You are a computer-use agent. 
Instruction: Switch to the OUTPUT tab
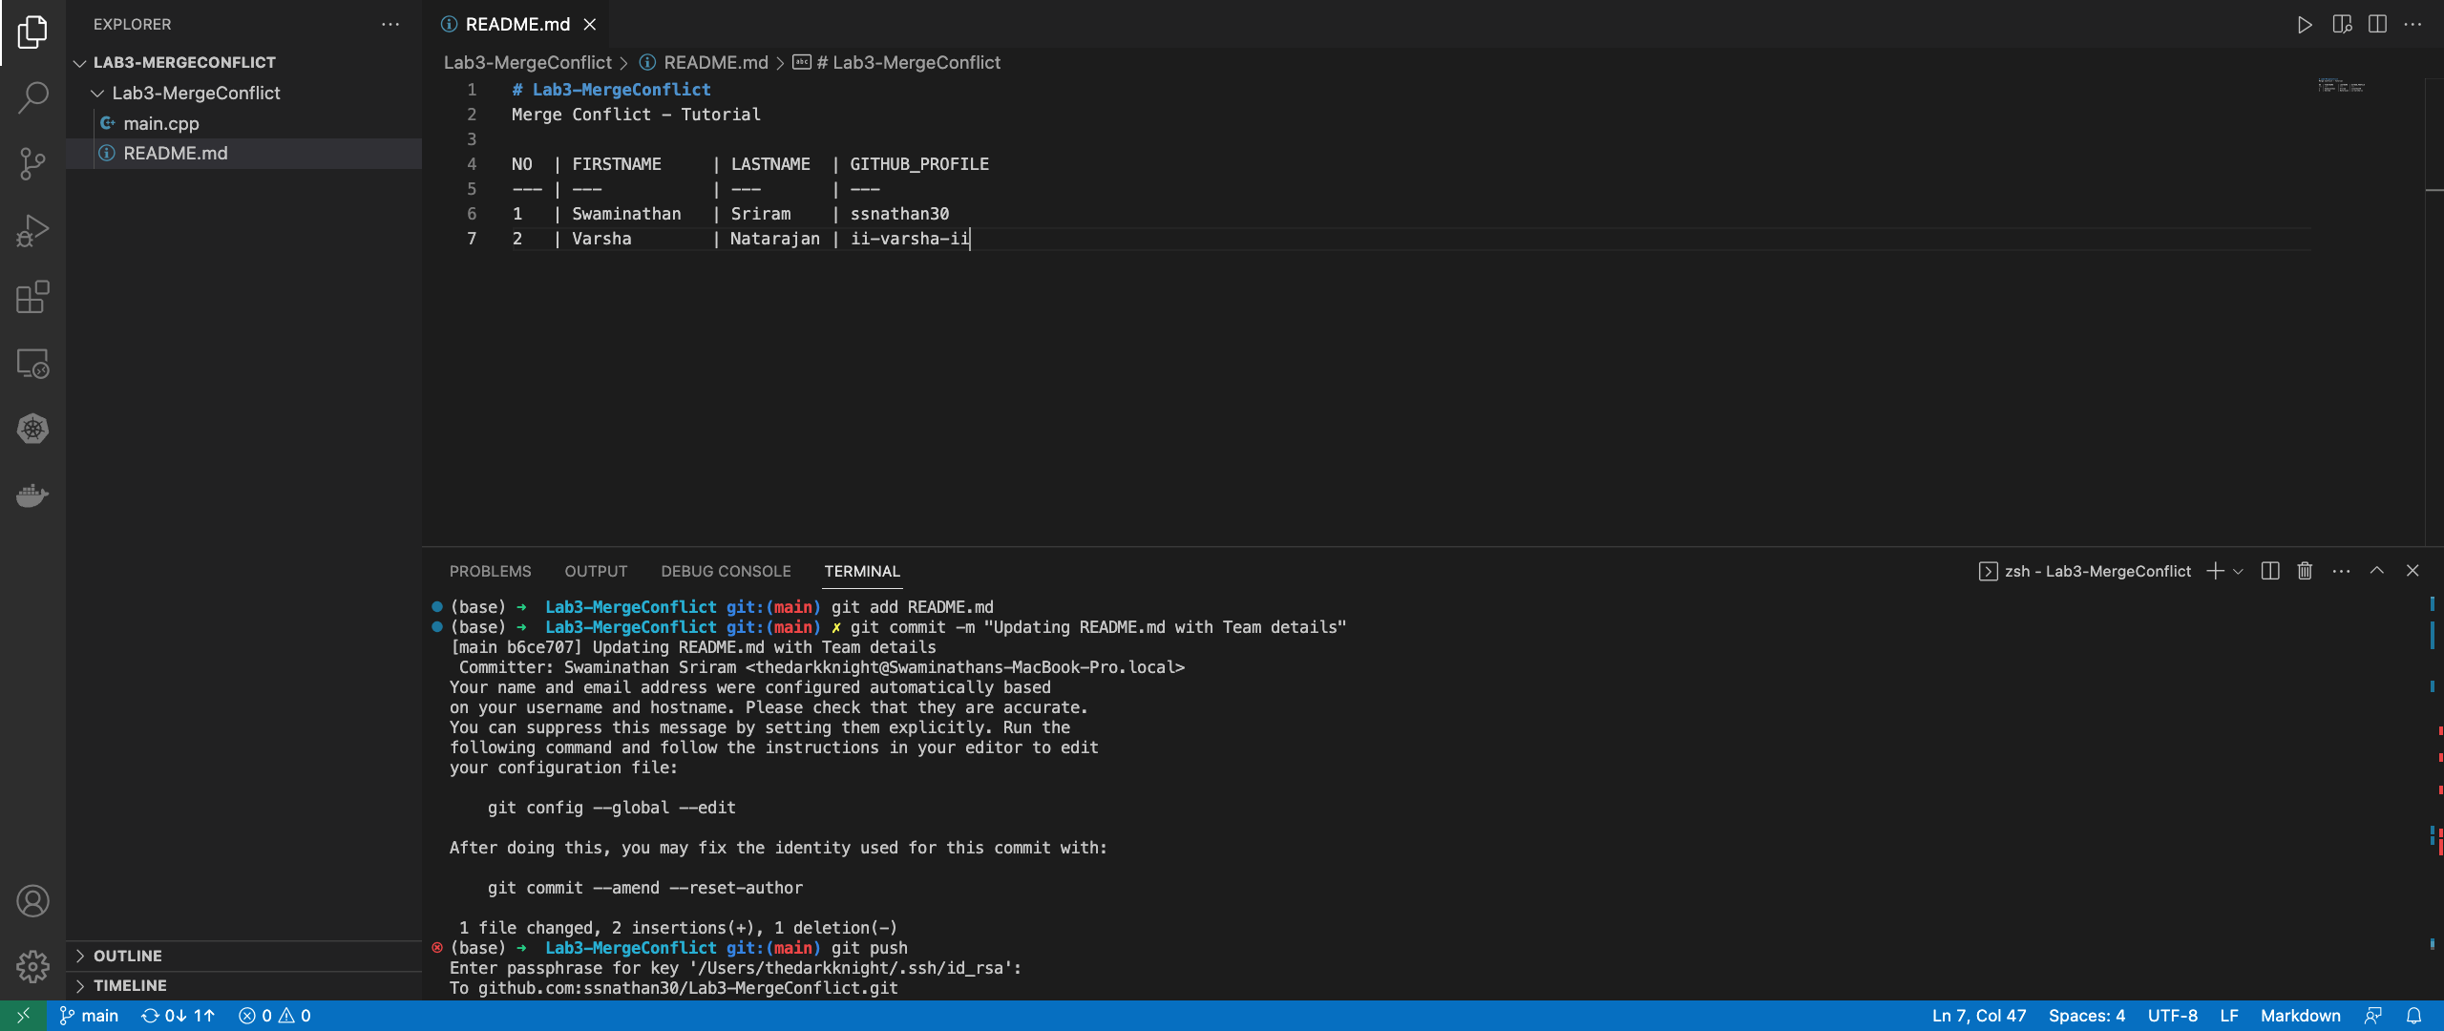point(596,571)
